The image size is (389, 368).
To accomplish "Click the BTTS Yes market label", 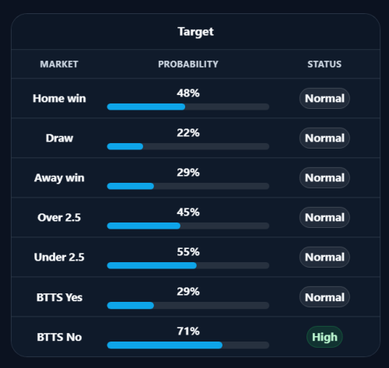I will pos(59,297).
